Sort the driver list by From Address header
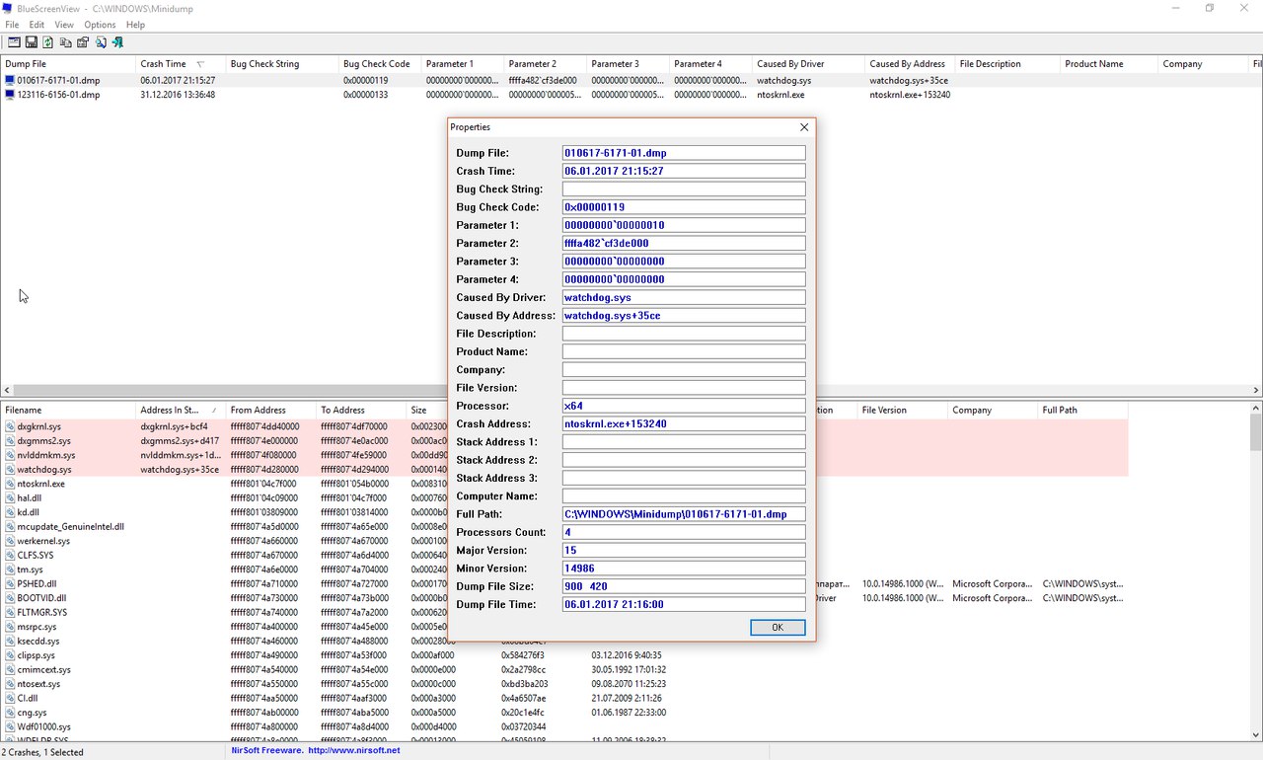 click(270, 410)
